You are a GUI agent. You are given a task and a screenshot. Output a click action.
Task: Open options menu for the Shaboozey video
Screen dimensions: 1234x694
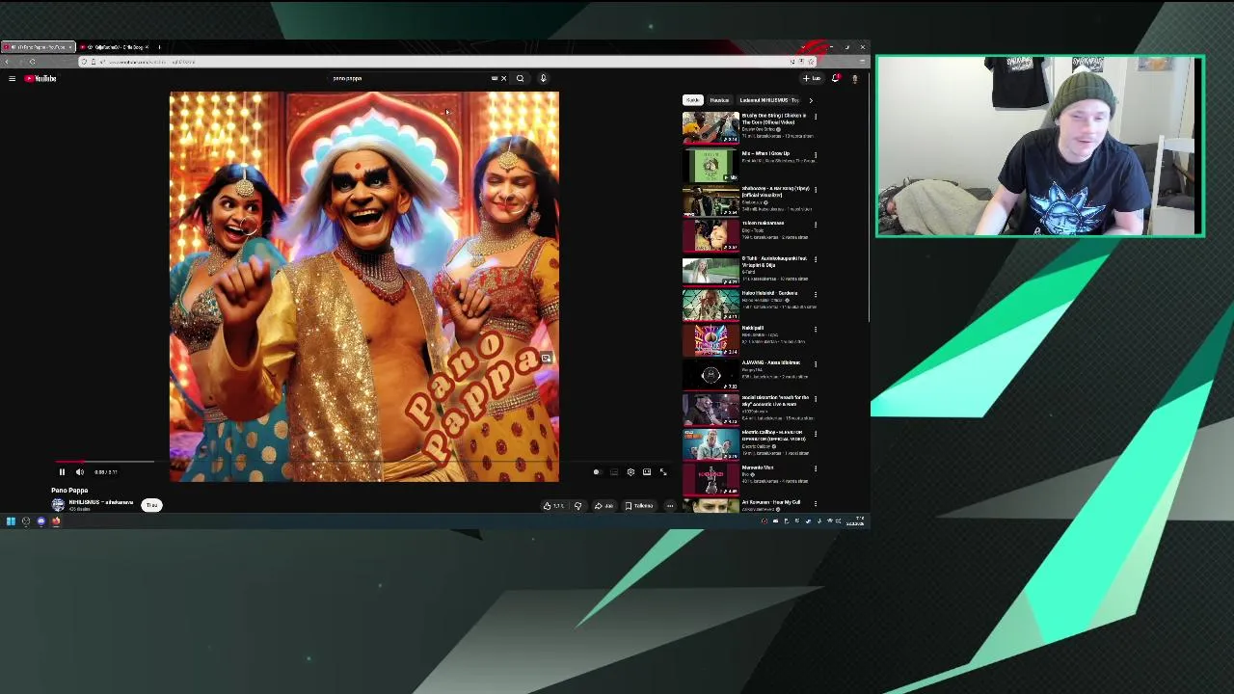pyautogui.click(x=816, y=190)
